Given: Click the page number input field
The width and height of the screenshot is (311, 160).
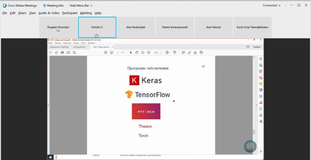Looking at the screenshot, I should click(x=118, y=53).
